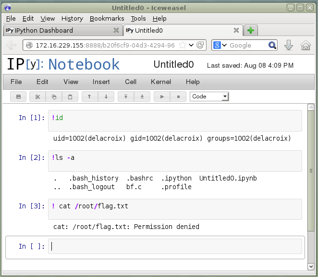This screenshot has height=277, width=318.
Task: Click 'bf.c' in the ls output
Action: tap(134, 187)
